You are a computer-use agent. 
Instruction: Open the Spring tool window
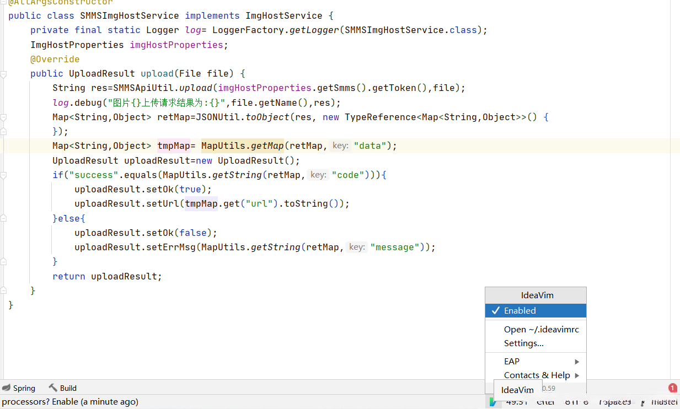(19, 388)
